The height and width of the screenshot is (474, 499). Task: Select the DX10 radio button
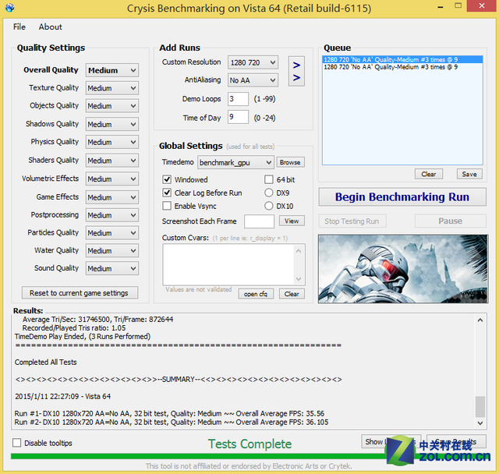click(269, 206)
